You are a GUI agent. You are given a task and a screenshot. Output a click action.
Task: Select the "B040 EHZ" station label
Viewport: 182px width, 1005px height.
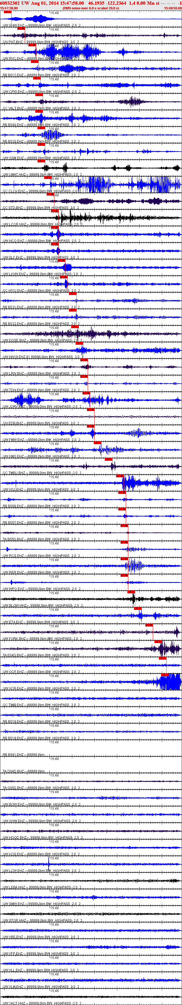coord(16,125)
